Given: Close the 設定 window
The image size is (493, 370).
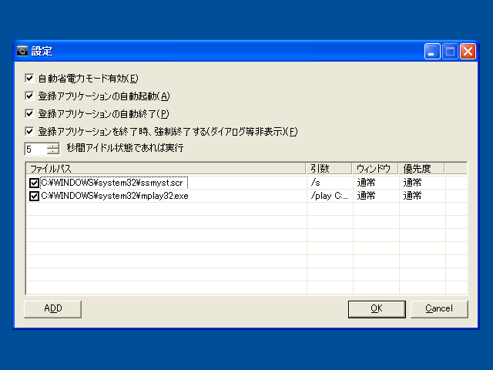Looking at the screenshot, I should tap(468, 52).
